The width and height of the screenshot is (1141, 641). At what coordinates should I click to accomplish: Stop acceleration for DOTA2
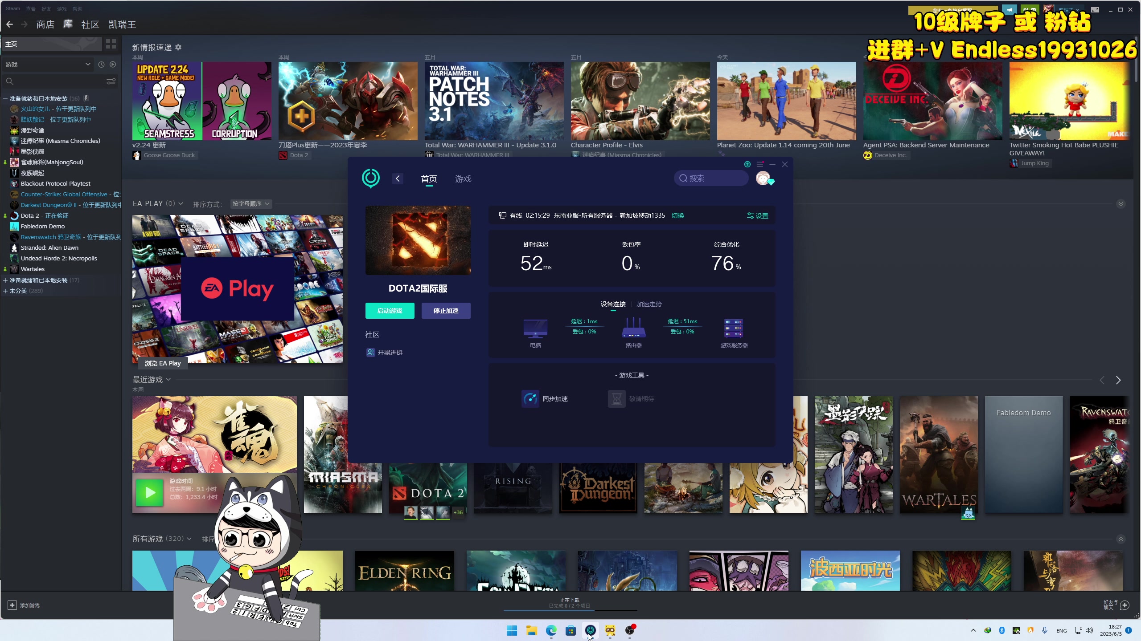446,311
